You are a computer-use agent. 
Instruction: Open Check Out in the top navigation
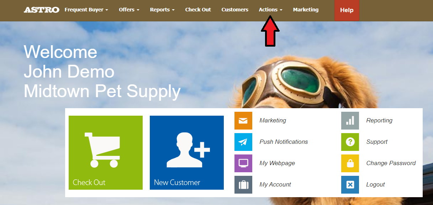click(x=198, y=10)
